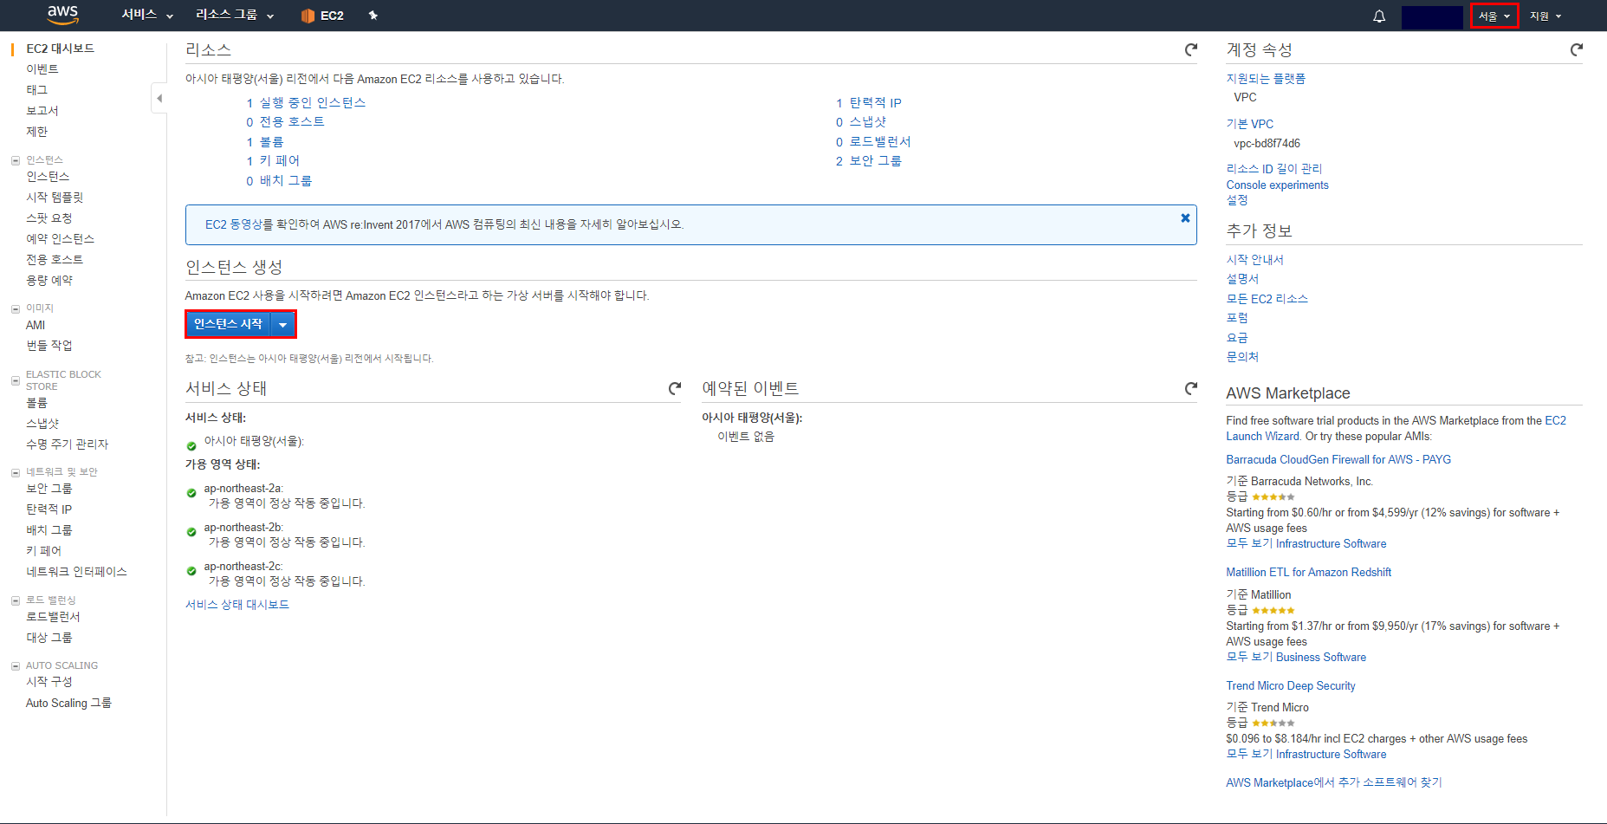Collapse the 네트워크 및 보안 section

click(16, 472)
